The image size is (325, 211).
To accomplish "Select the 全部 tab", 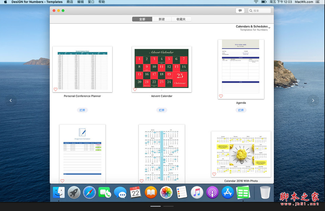I will [x=142, y=19].
